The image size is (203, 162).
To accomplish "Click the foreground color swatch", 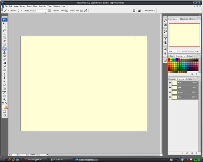I will (4, 106).
